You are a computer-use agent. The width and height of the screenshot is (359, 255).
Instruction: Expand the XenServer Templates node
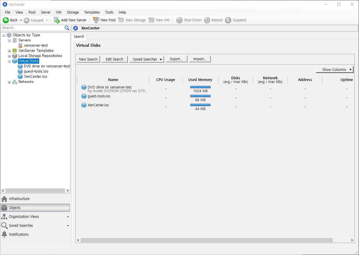[9, 51]
